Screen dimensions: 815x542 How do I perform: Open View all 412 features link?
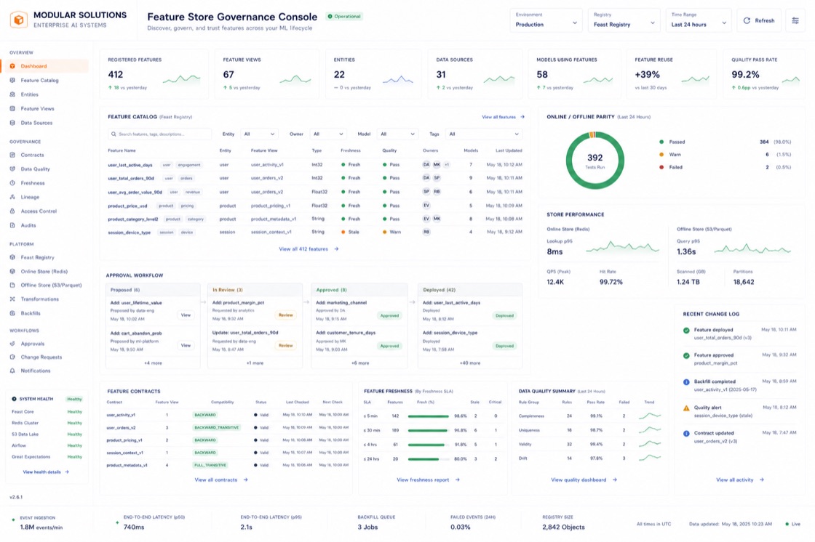click(309, 249)
